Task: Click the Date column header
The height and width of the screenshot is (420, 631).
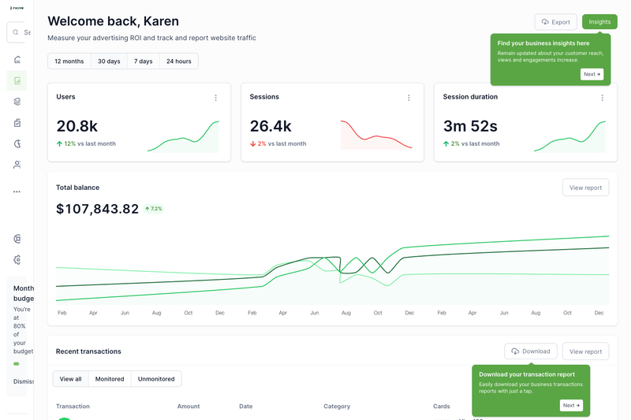Action: click(x=246, y=407)
